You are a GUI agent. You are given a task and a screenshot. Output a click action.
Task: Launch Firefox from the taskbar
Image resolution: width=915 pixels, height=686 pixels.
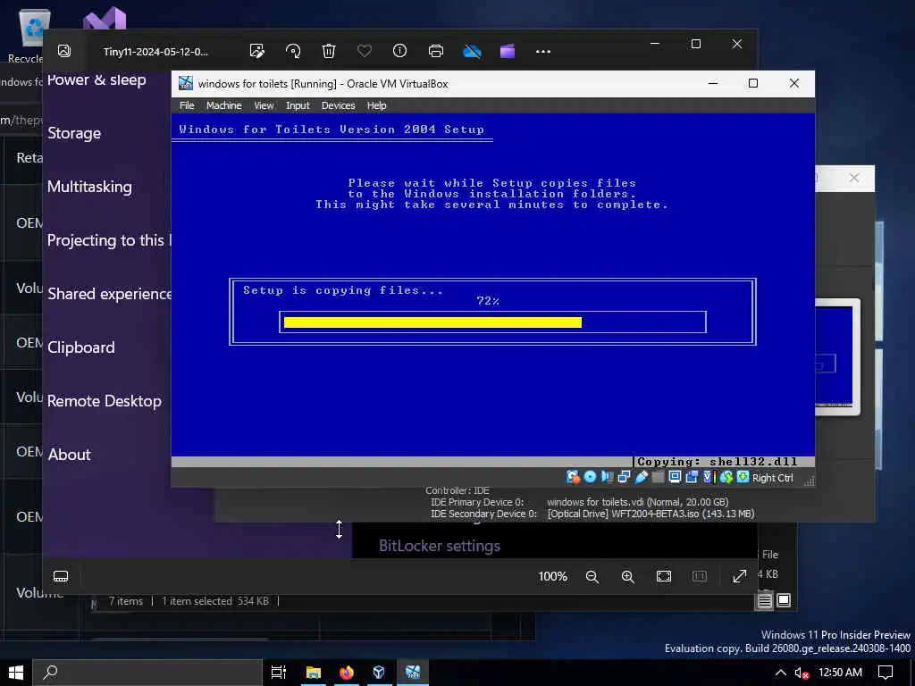point(347,673)
